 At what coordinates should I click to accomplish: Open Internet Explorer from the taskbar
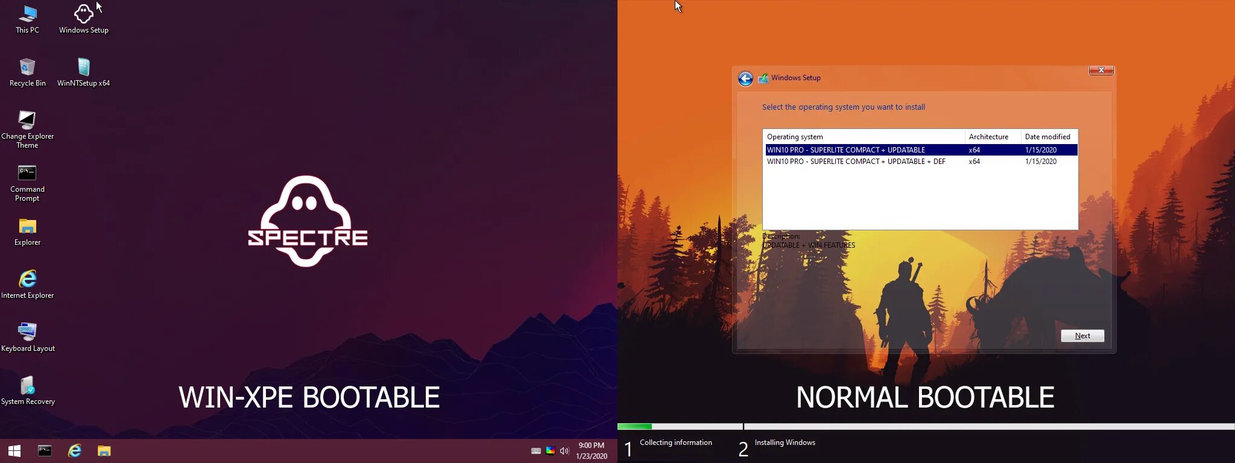[x=75, y=451]
